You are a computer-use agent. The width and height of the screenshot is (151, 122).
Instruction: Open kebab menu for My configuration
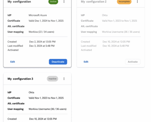click(64, 2)
